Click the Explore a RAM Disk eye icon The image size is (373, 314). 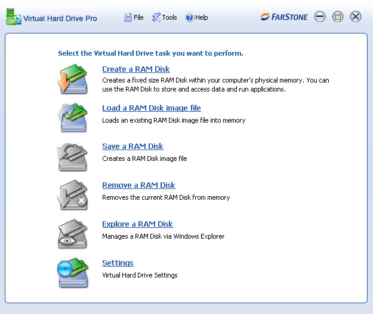72,234
